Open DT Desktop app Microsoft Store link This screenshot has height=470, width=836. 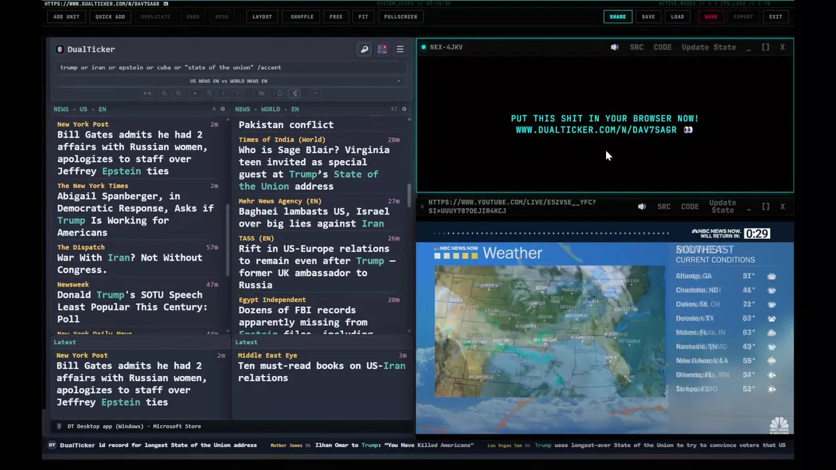(x=134, y=426)
